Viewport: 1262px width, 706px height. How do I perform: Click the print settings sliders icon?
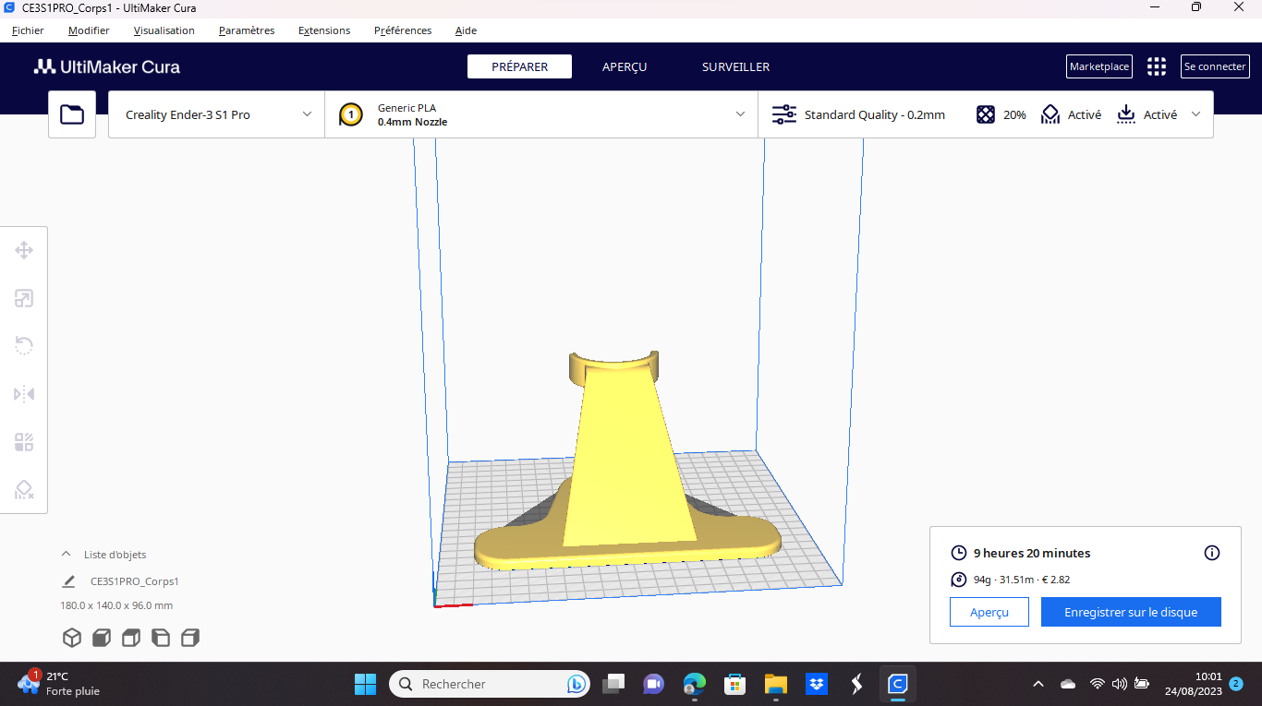(x=783, y=114)
